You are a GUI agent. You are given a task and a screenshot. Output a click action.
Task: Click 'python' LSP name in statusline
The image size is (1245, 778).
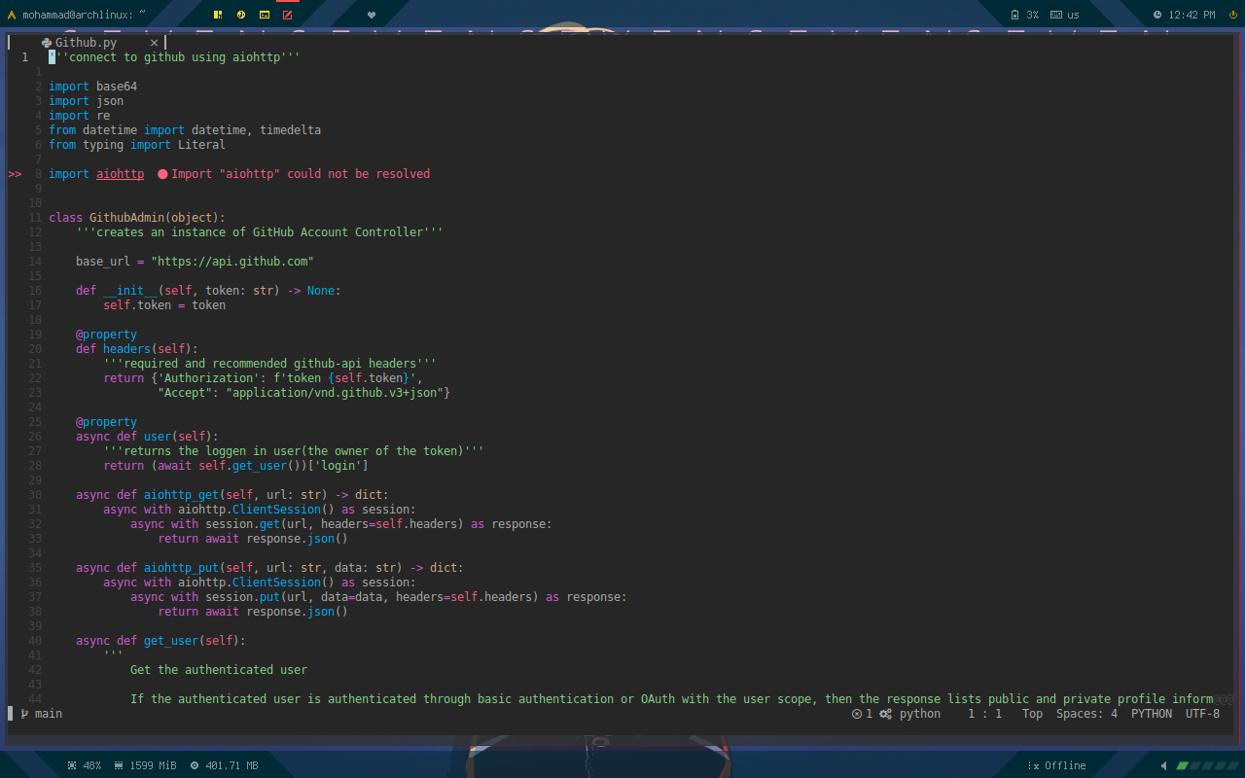pyautogui.click(x=920, y=714)
